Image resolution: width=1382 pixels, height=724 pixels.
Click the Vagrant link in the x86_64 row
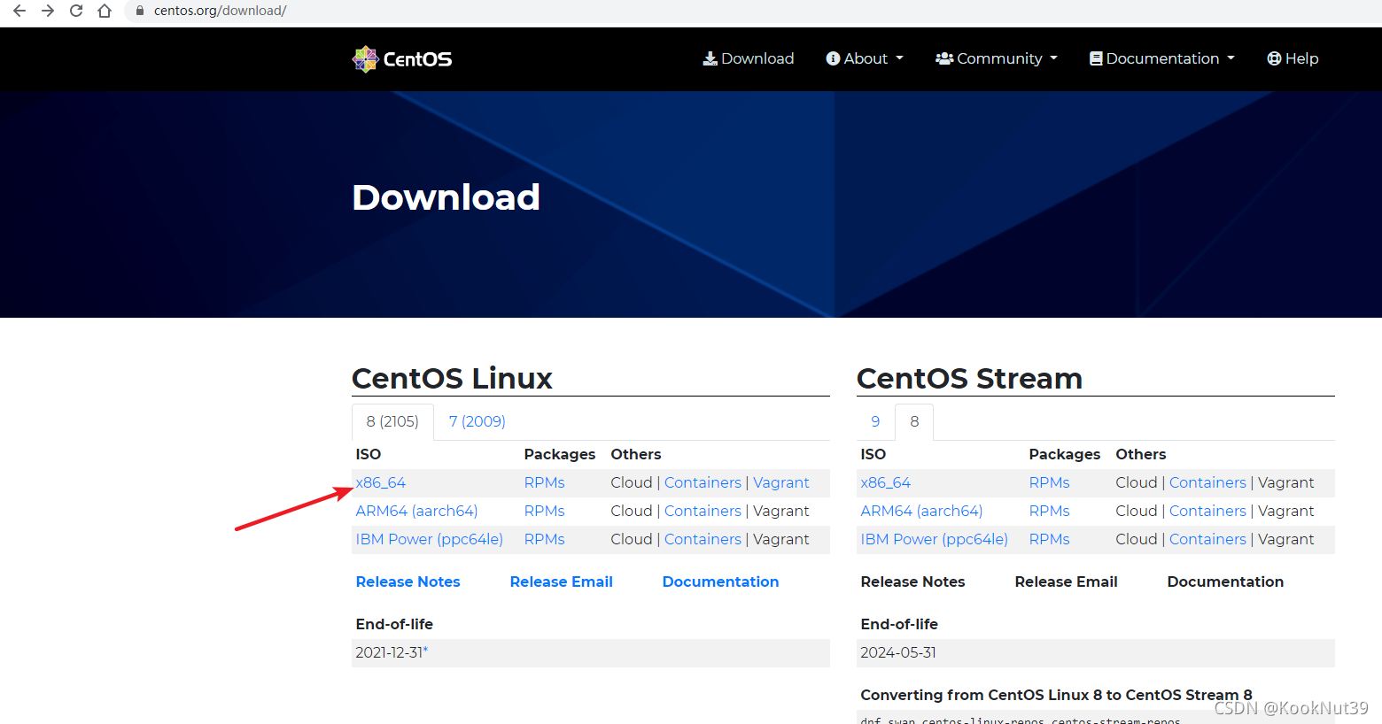pos(780,482)
